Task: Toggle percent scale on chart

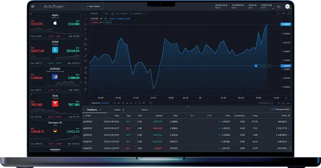Action: tap(279, 103)
